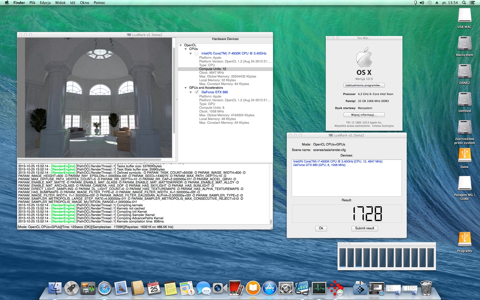480x300 pixels.
Task: Launch FaceTime camera icon in the Dock
Action: (x=220, y=288)
